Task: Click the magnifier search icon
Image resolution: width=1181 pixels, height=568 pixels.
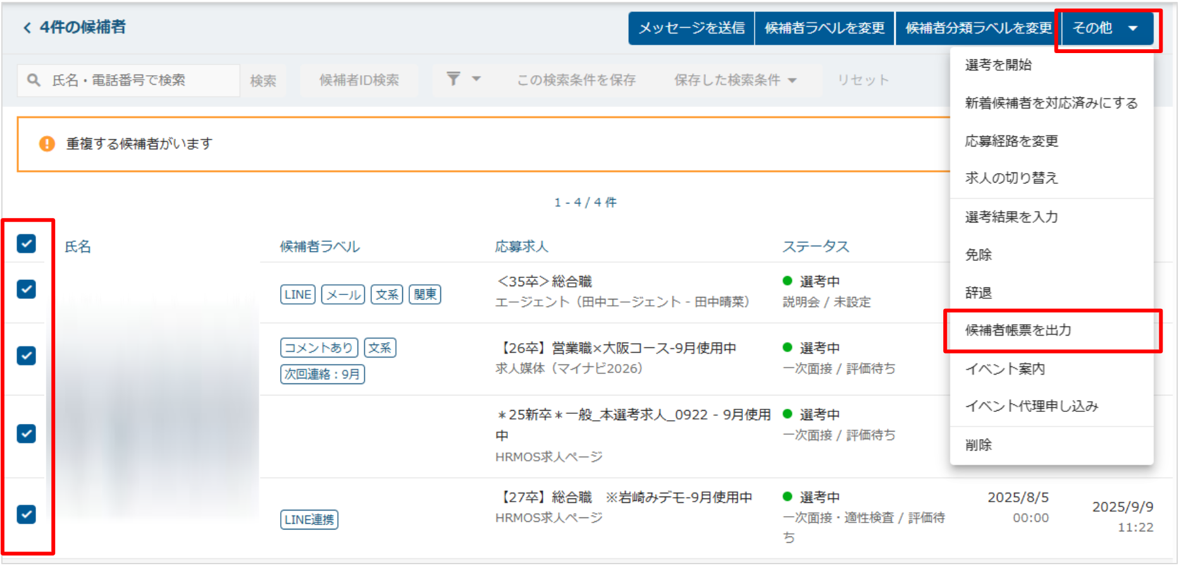Action: [34, 80]
